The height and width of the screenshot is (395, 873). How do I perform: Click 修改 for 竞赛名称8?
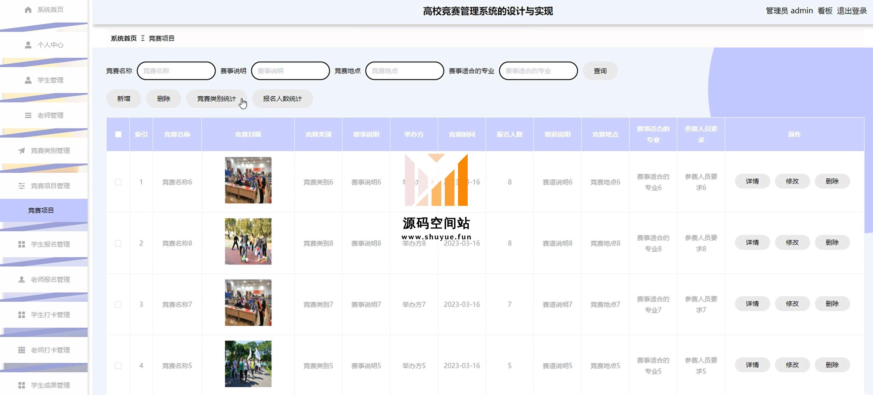click(792, 242)
